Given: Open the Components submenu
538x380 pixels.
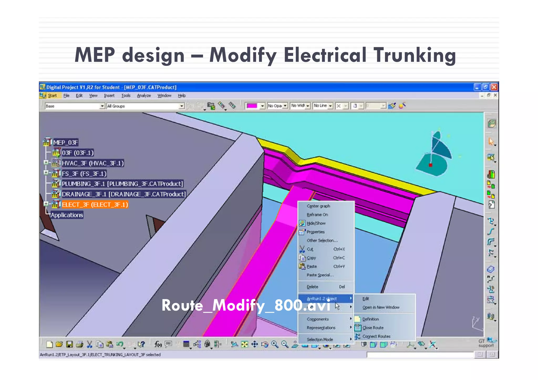Looking at the screenshot, I should coord(326,319).
